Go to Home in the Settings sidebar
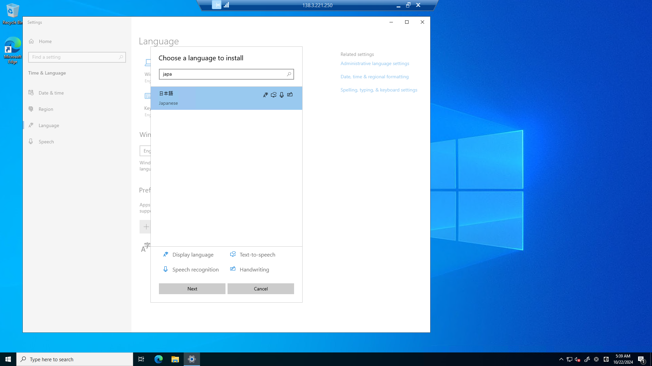Screen dimensions: 652x366 (45, 41)
